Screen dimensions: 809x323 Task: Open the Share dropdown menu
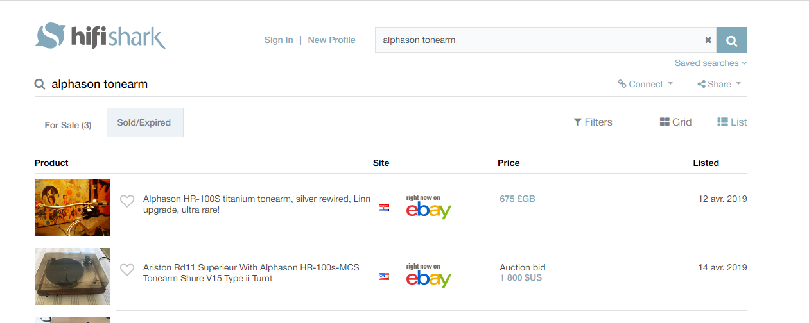(719, 84)
